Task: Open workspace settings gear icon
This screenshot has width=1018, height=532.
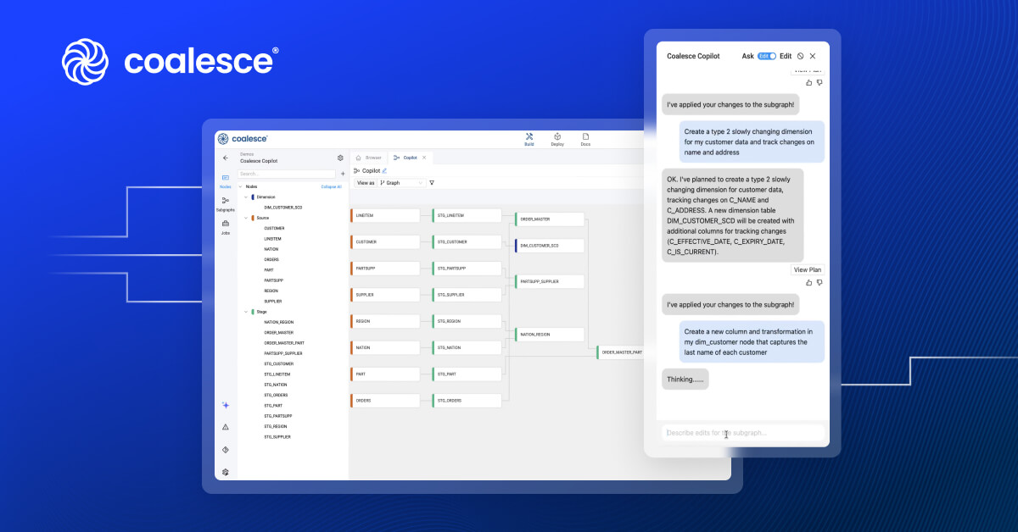Action: [340, 158]
